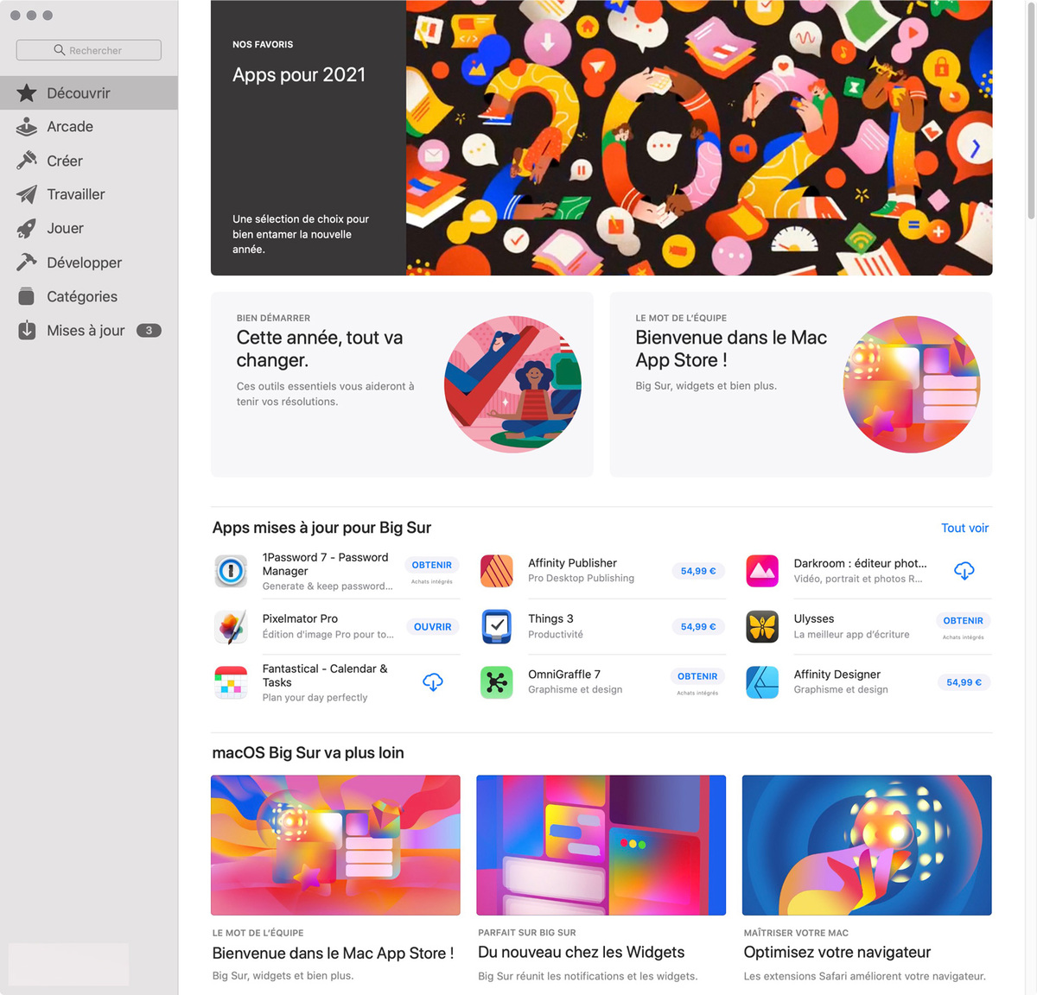
Task: Click the vertical scrollbar on the right
Action: point(1031,112)
